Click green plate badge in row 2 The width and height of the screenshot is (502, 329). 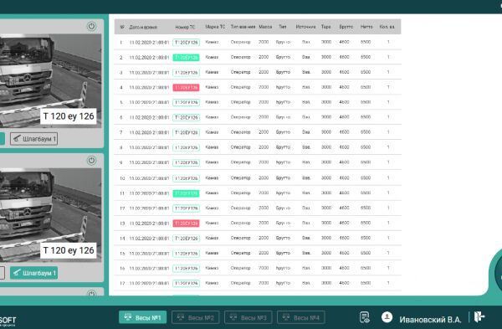pos(186,57)
